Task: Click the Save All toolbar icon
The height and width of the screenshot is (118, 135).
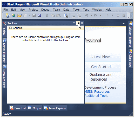Action: click(x=39, y=15)
